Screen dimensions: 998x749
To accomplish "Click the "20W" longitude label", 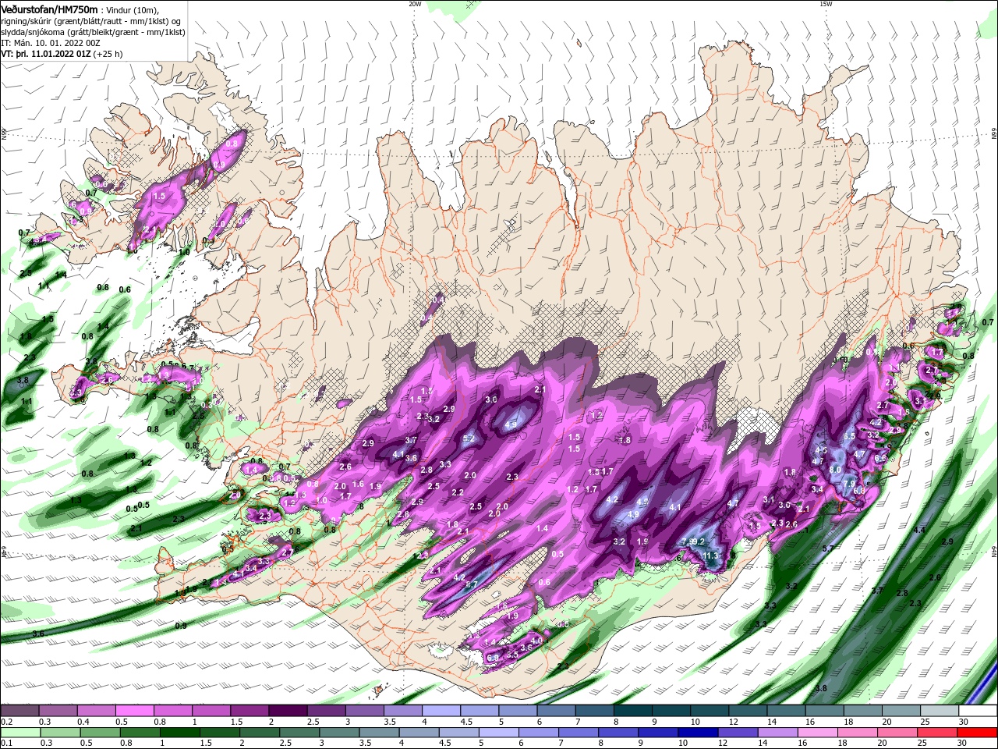I will tap(415, 4).
